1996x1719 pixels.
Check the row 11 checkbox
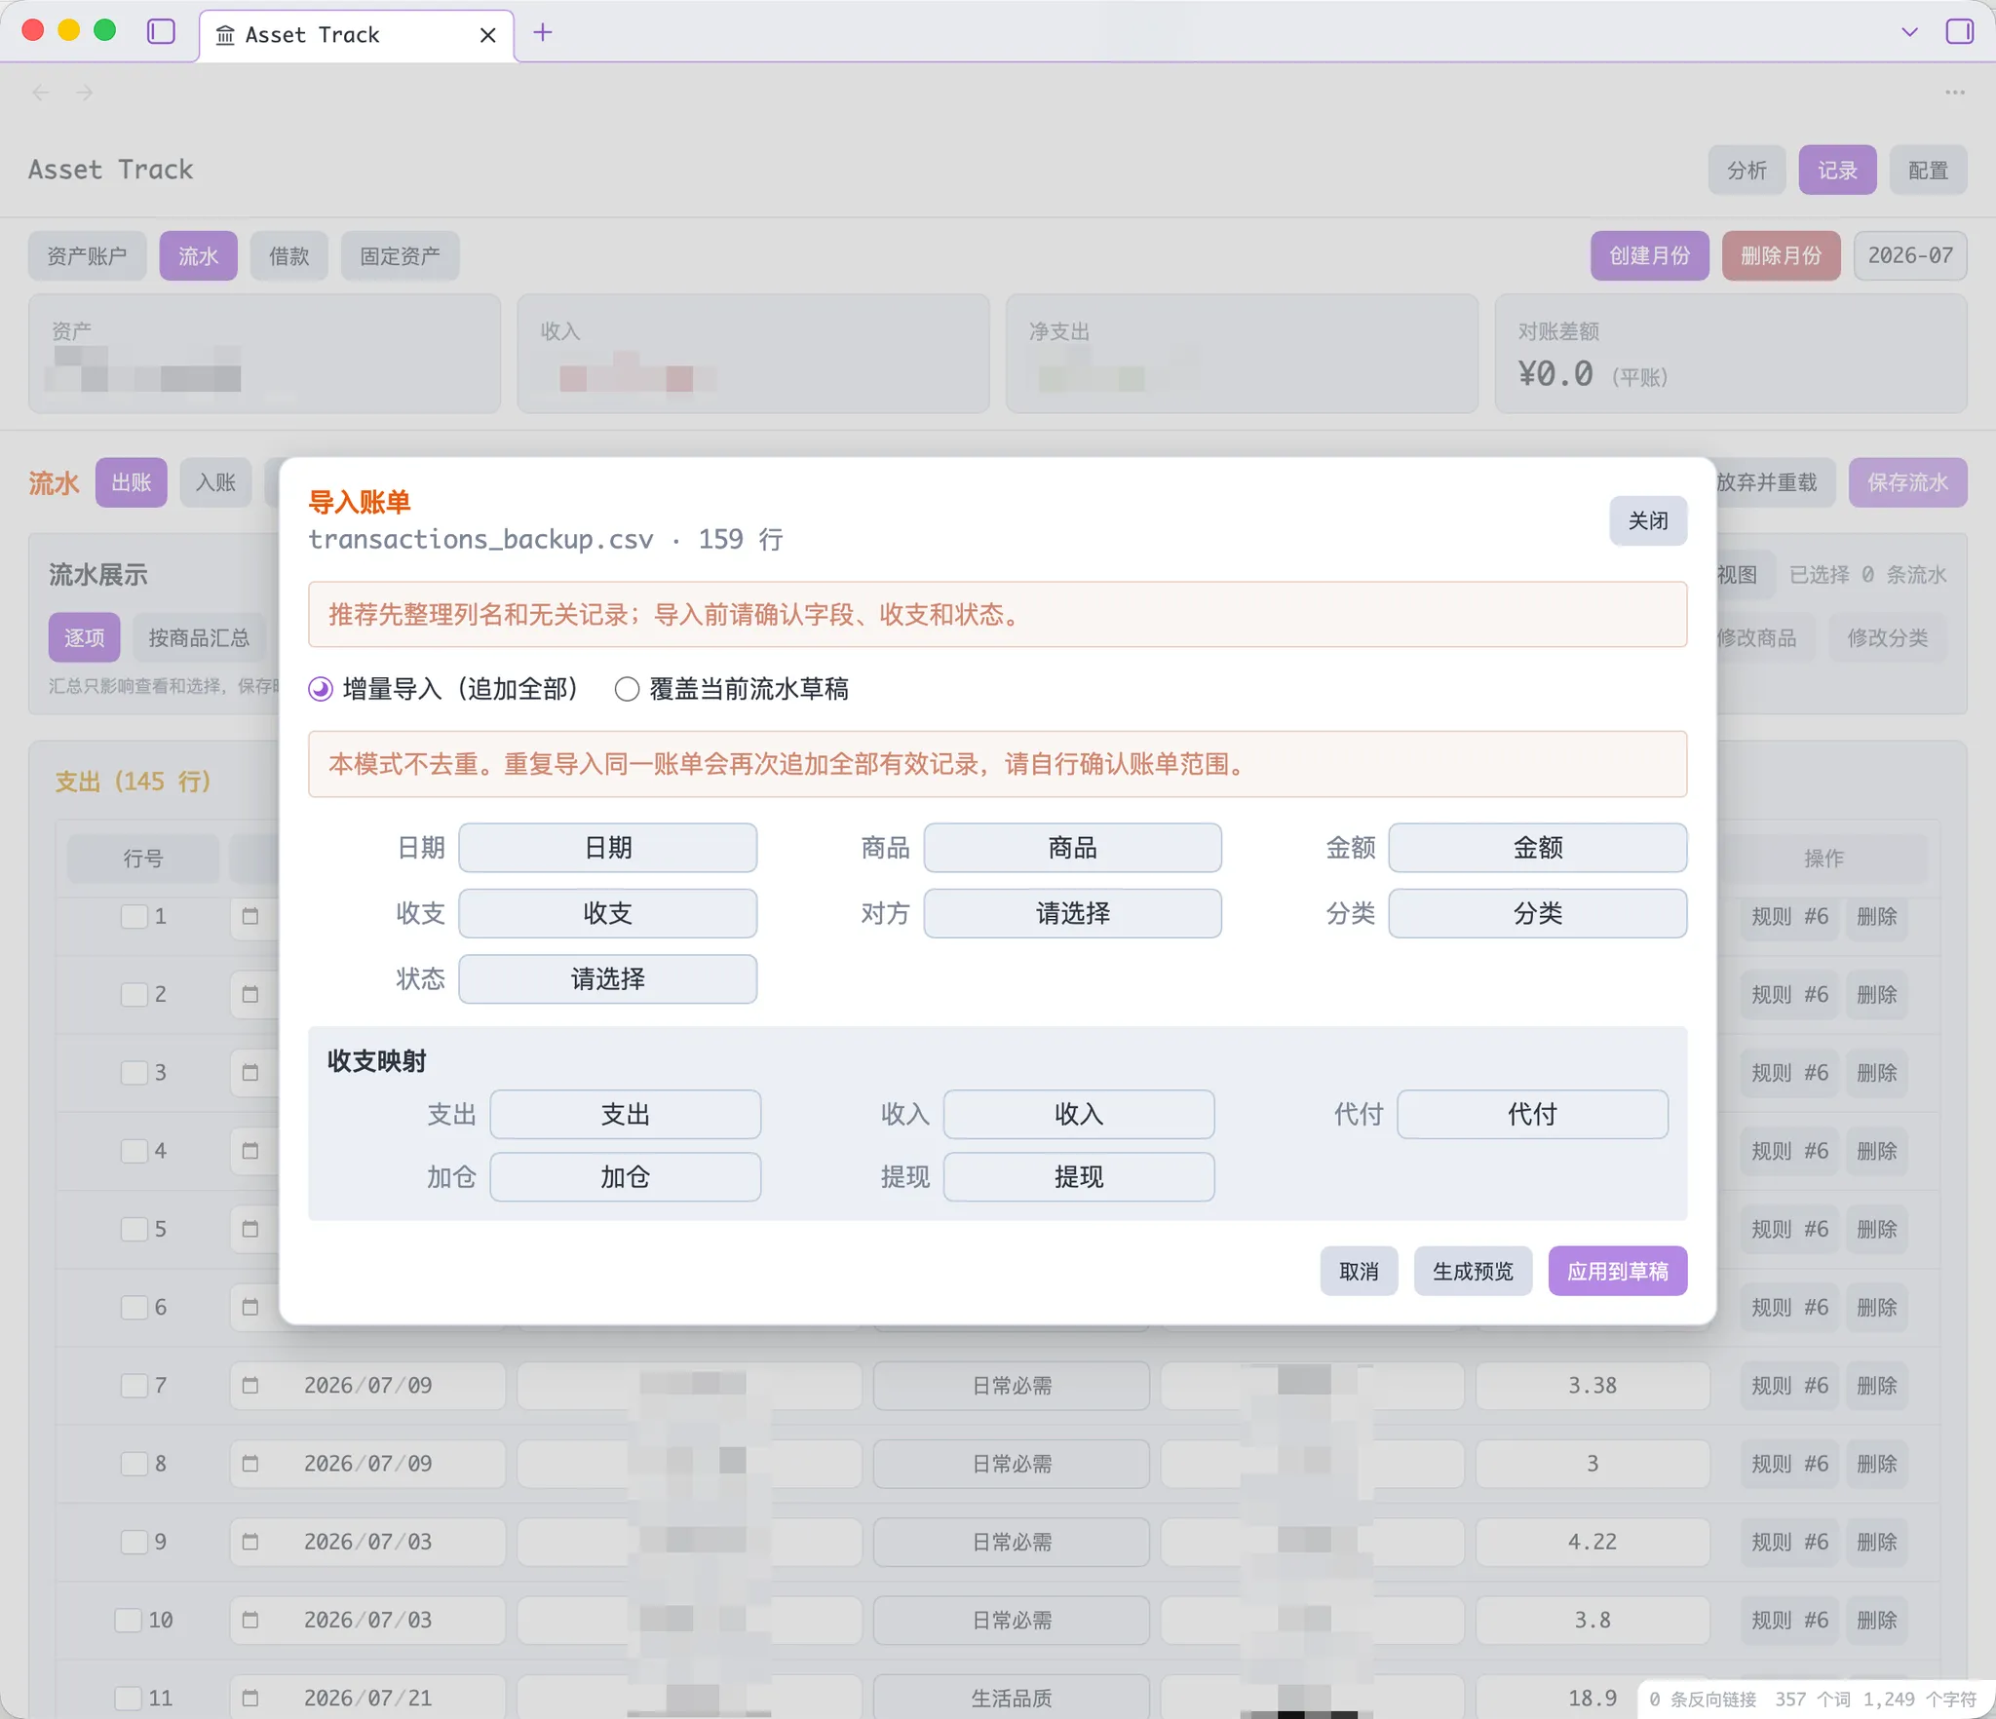click(128, 1698)
